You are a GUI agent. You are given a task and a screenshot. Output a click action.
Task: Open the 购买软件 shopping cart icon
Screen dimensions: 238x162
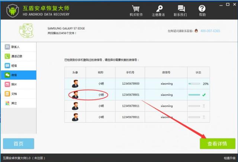tap(136, 9)
